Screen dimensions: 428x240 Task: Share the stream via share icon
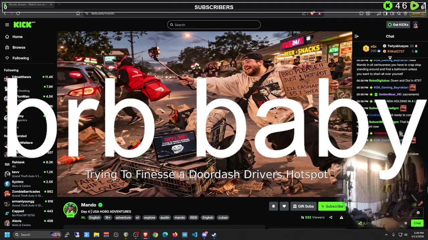pyautogui.click(x=331, y=217)
